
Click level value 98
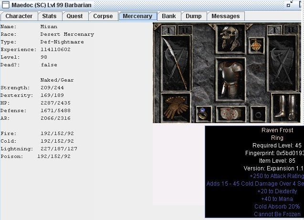point(44,57)
